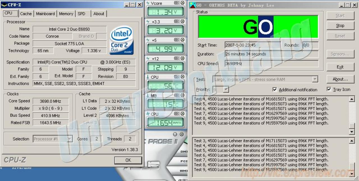The height and width of the screenshot is (181, 359).
Task: Close the MB temperature panel
Action: 183,95
